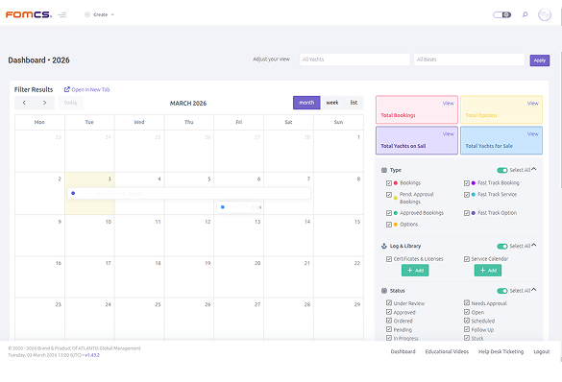Click the today button

tap(70, 103)
